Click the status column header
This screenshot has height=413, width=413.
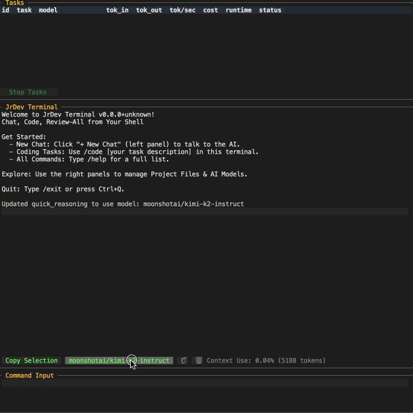[270, 10]
